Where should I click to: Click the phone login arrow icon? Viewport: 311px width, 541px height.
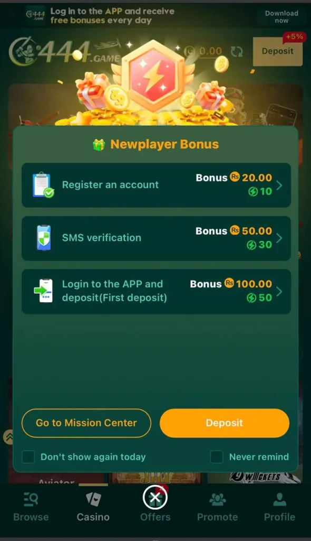pos(43,291)
